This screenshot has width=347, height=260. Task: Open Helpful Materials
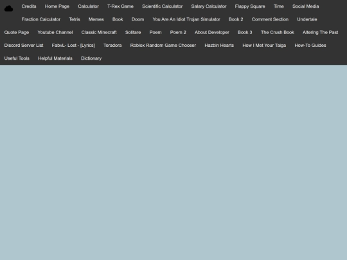(55, 58)
